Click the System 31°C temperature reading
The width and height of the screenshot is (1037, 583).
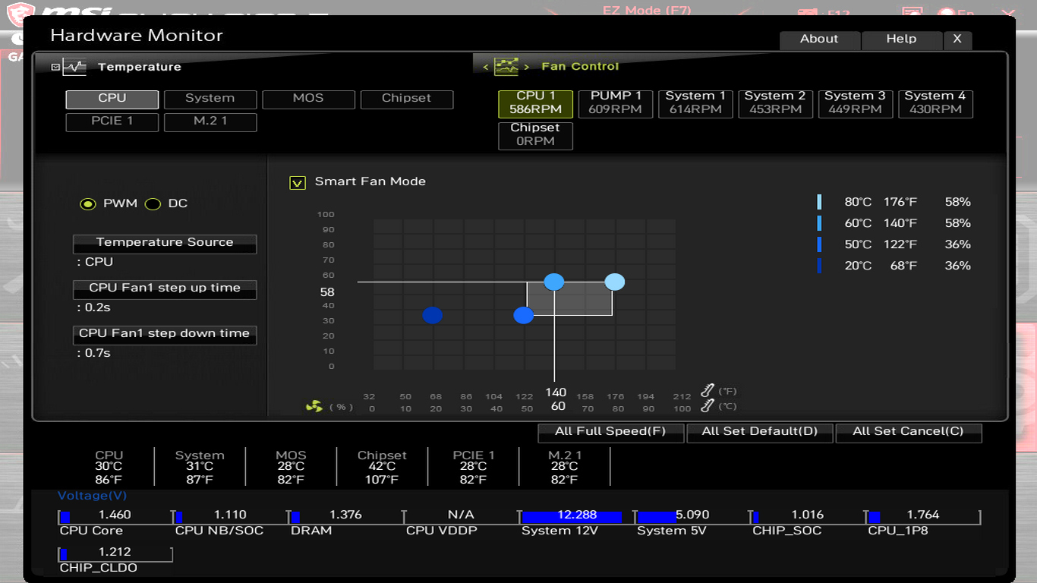point(200,467)
